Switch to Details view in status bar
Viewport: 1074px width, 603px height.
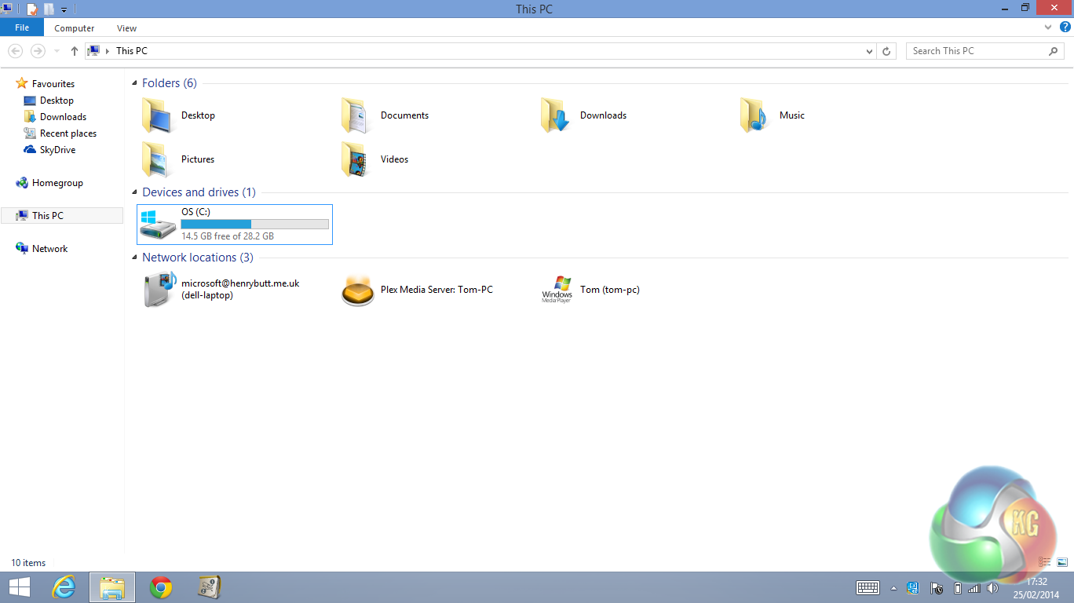(1045, 562)
